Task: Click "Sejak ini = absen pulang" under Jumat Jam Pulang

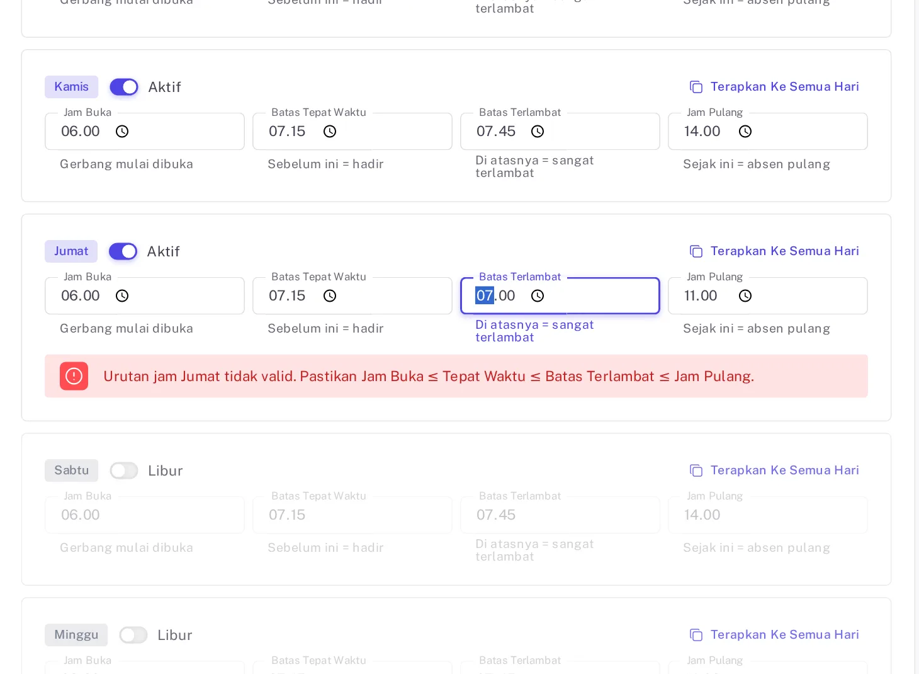Action: pos(757,329)
